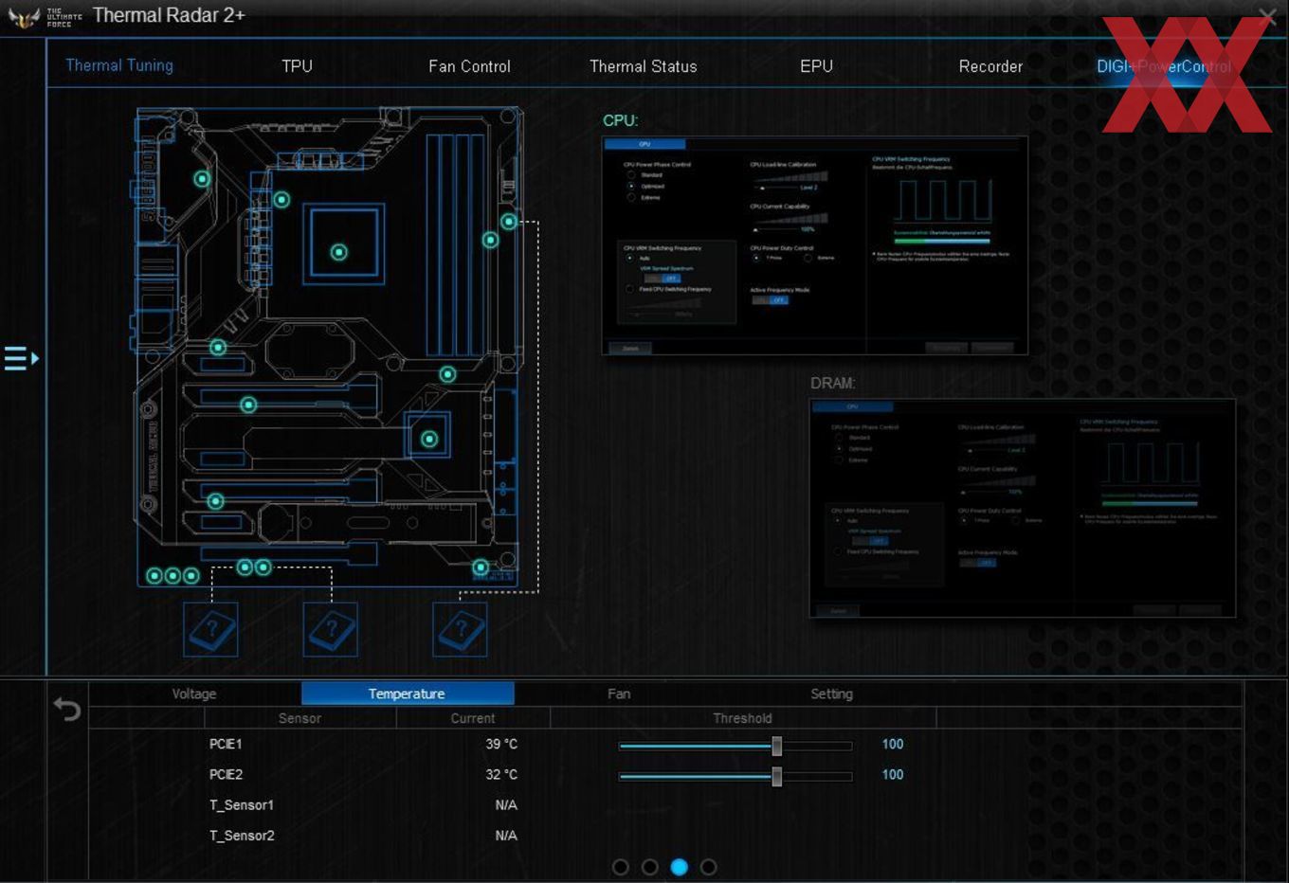Select the PCIE1 sensor row

(x=663, y=745)
